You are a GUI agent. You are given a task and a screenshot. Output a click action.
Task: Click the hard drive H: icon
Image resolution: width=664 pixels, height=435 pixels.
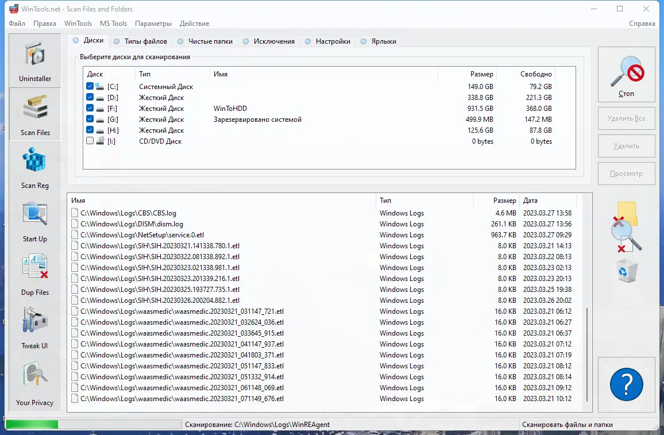[100, 131]
